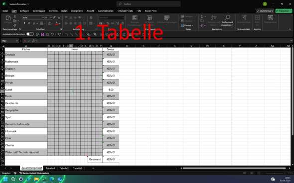The image size is (294, 183).
Task: Click the red font color swatch
Action: coord(57,24)
